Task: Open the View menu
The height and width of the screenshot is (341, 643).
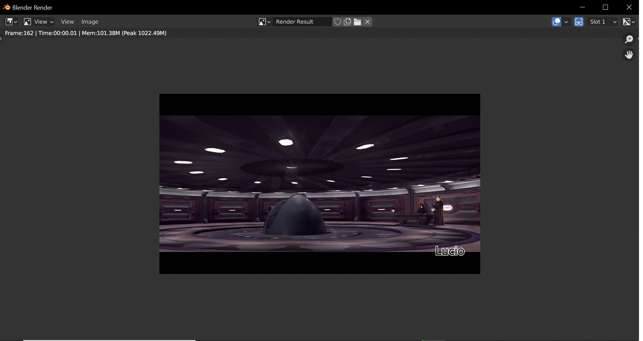Action: [x=67, y=22]
